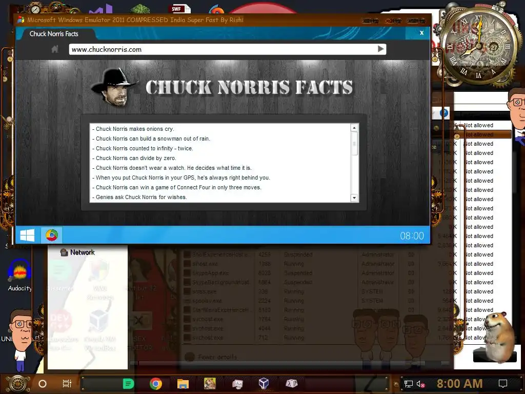
Task: Open the SWF file icon on the desktop
Action: coord(180,9)
